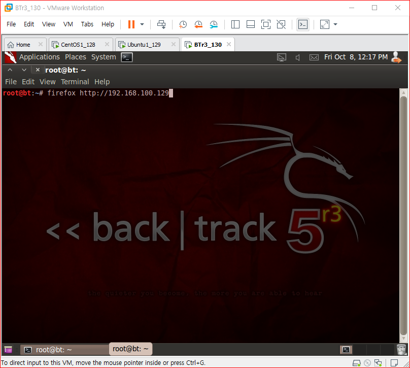Send Ctrl+Alt+Del to the VM
This screenshot has width=410, height=368.
click(x=161, y=24)
